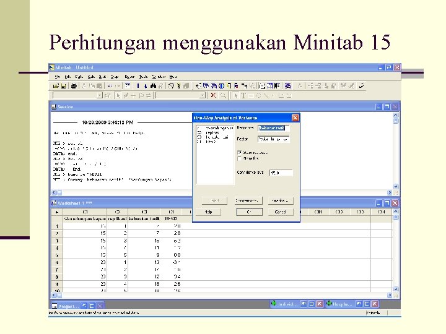Click the Confidence level field showing 95.0
Screen dimensions: 446x334
(281, 173)
